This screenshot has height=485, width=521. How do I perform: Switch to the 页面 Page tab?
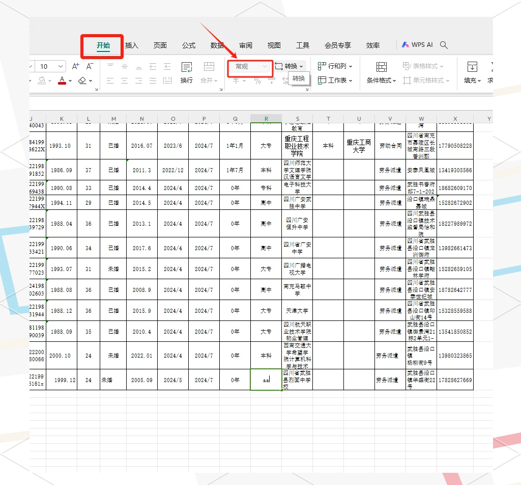(x=160, y=45)
